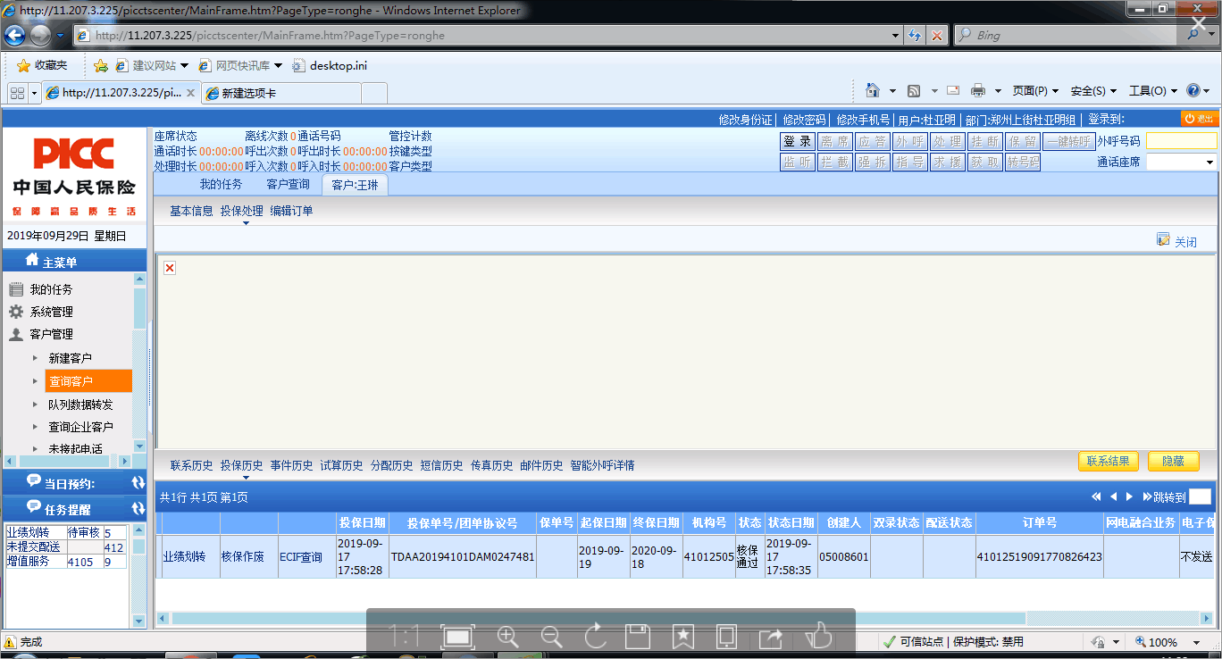Click the 跳转到 page number field
The height and width of the screenshot is (659, 1222).
click(x=1200, y=497)
